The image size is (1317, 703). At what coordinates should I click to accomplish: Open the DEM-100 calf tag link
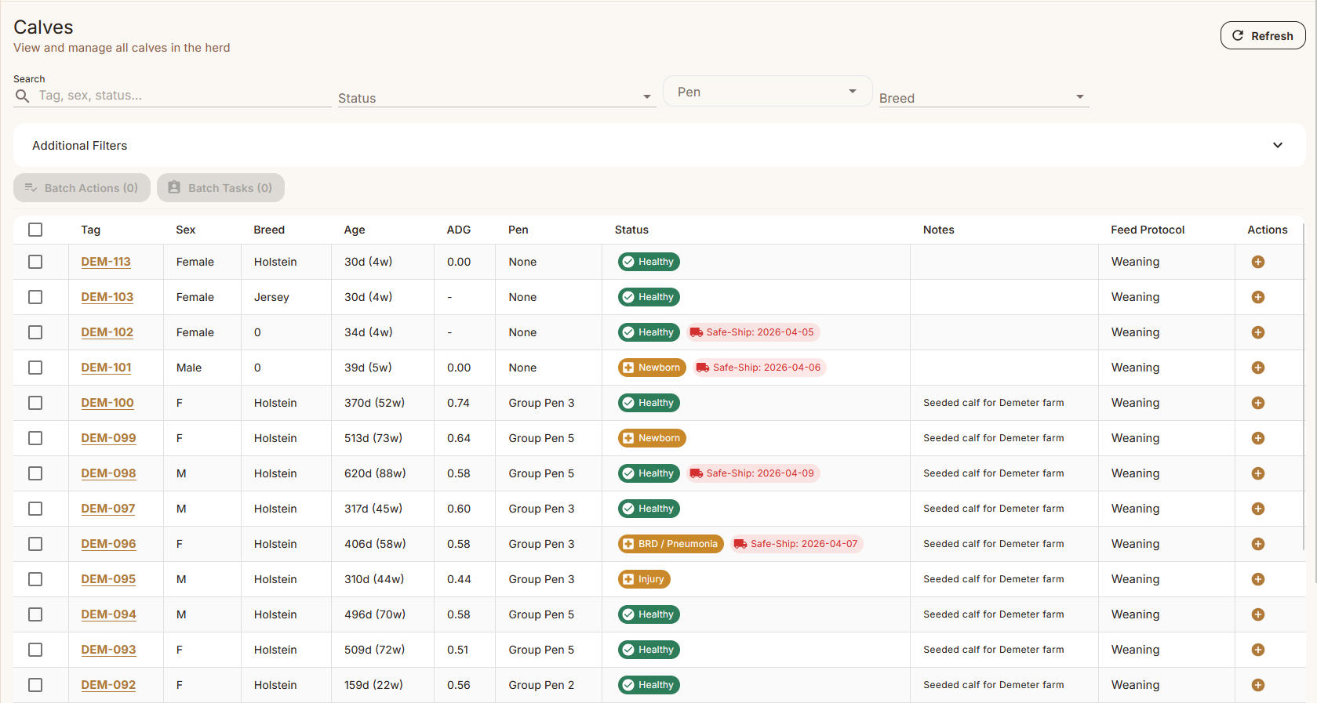pos(107,403)
